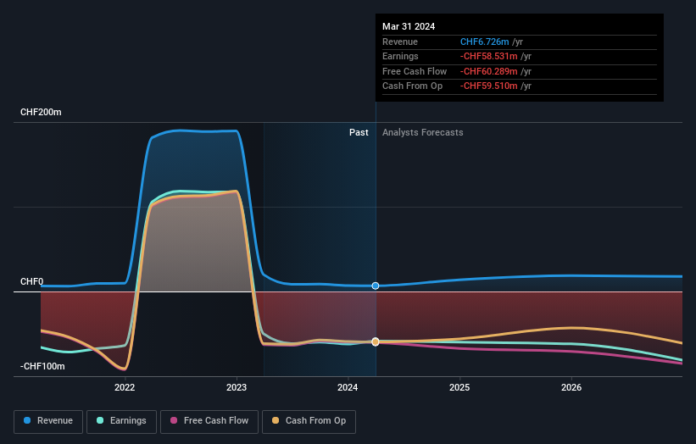Click the Analysts Forecasts label
The image size is (696, 444).
click(422, 132)
